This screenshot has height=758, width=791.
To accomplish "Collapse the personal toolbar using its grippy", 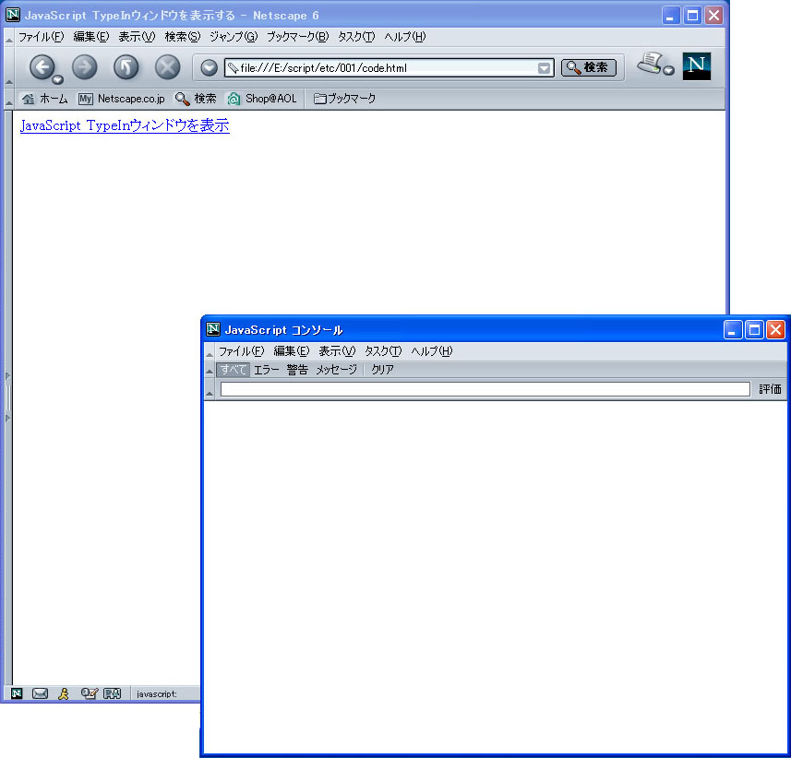I will click(x=9, y=100).
